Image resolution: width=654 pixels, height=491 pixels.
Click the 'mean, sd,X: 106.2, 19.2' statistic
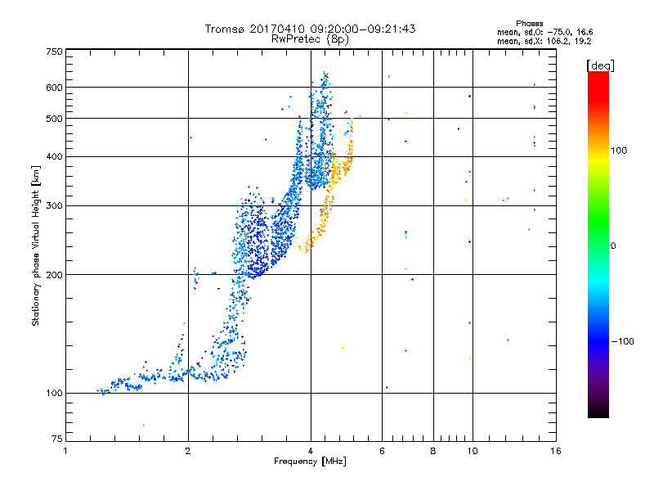click(544, 41)
